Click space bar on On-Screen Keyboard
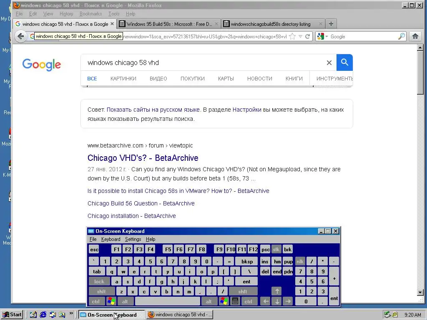The height and width of the screenshot is (320, 427). click(168, 301)
